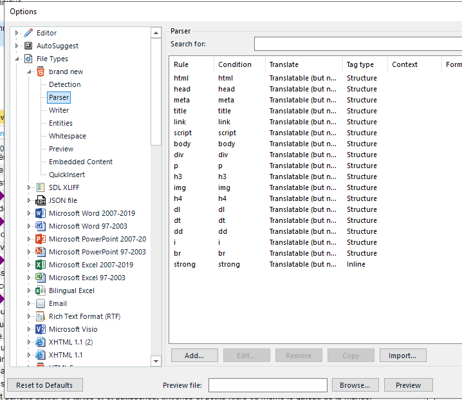Expand the SDL XLIFF node
462x400 pixels.
[29, 187]
